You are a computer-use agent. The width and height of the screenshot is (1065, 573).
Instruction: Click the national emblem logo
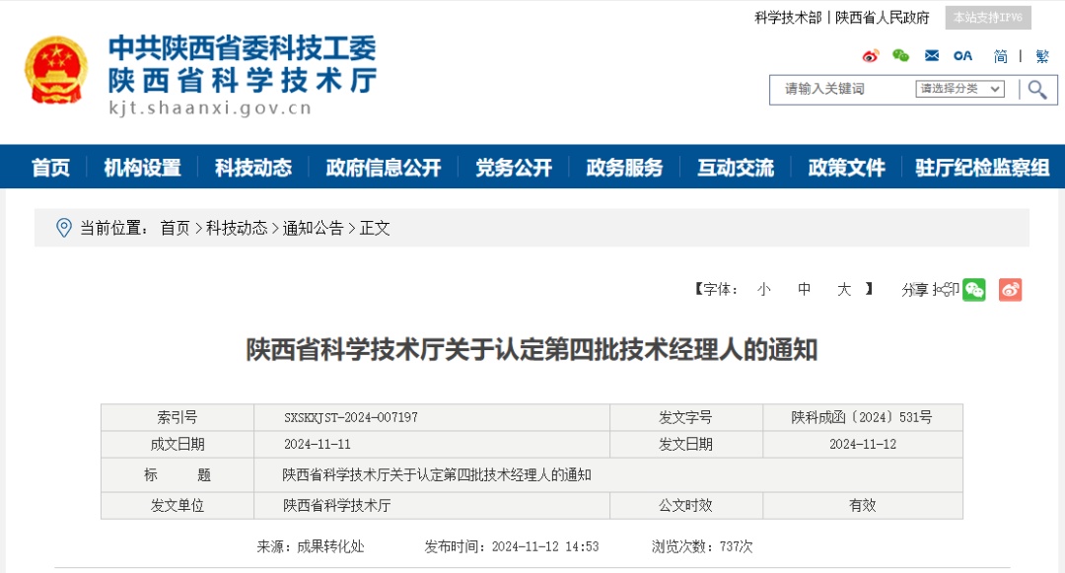[56, 71]
